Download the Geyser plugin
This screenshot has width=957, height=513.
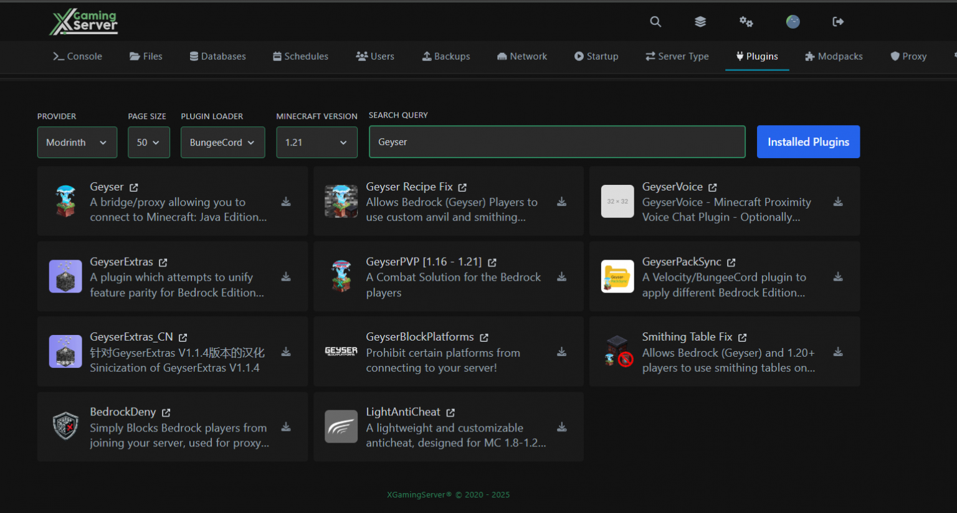(286, 202)
